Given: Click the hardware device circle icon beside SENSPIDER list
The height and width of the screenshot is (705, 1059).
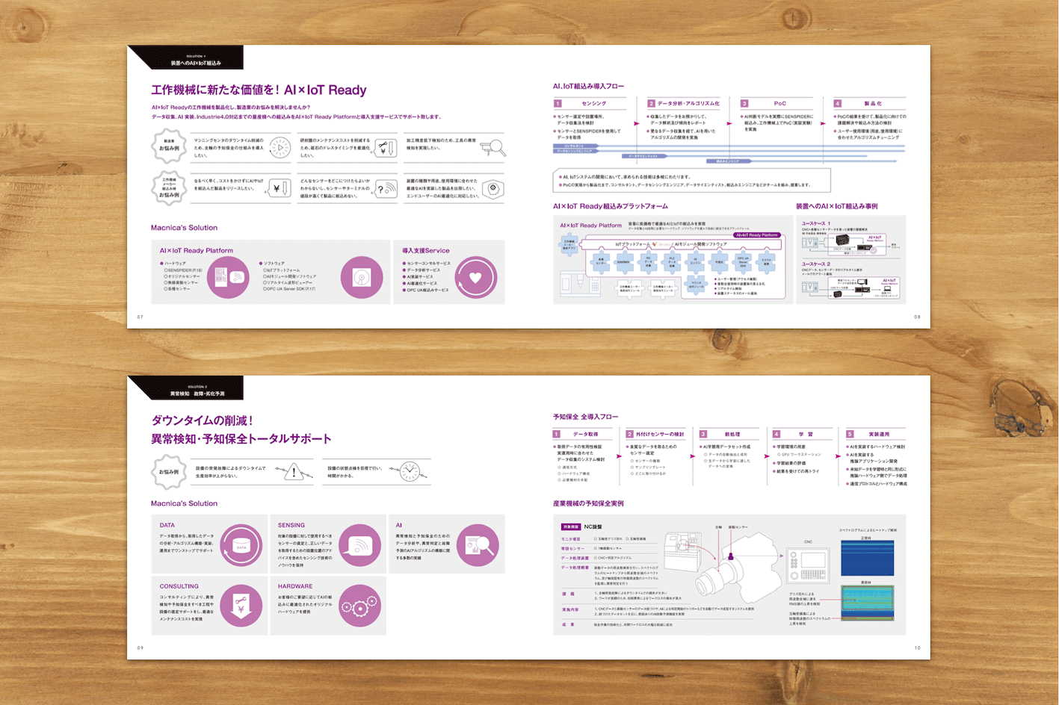Looking at the screenshot, I should [228, 278].
